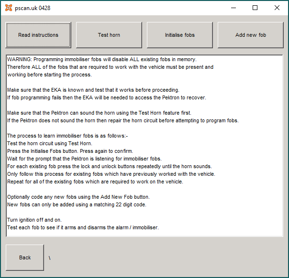Close the pscan.uk 0428 window
The image size is (289, 278).
[277, 8]
